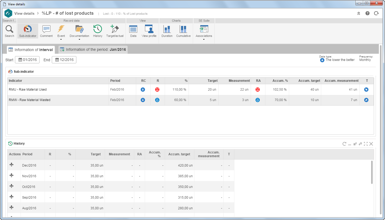The width and height of the screenshot is (385, 220).
Task: Click the RA red face in RMU row
Action: click(257, 90)
